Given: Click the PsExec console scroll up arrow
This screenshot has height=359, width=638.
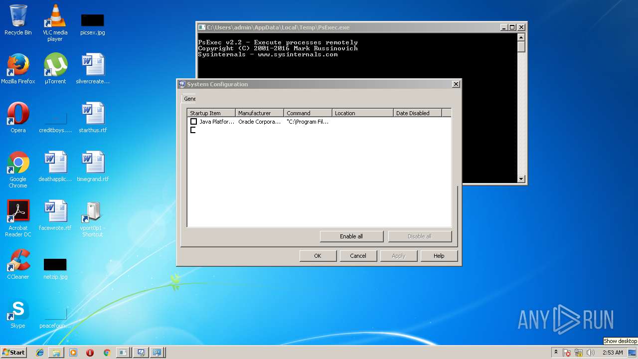Looking at the screenshot, I should (x=521, y=37).
